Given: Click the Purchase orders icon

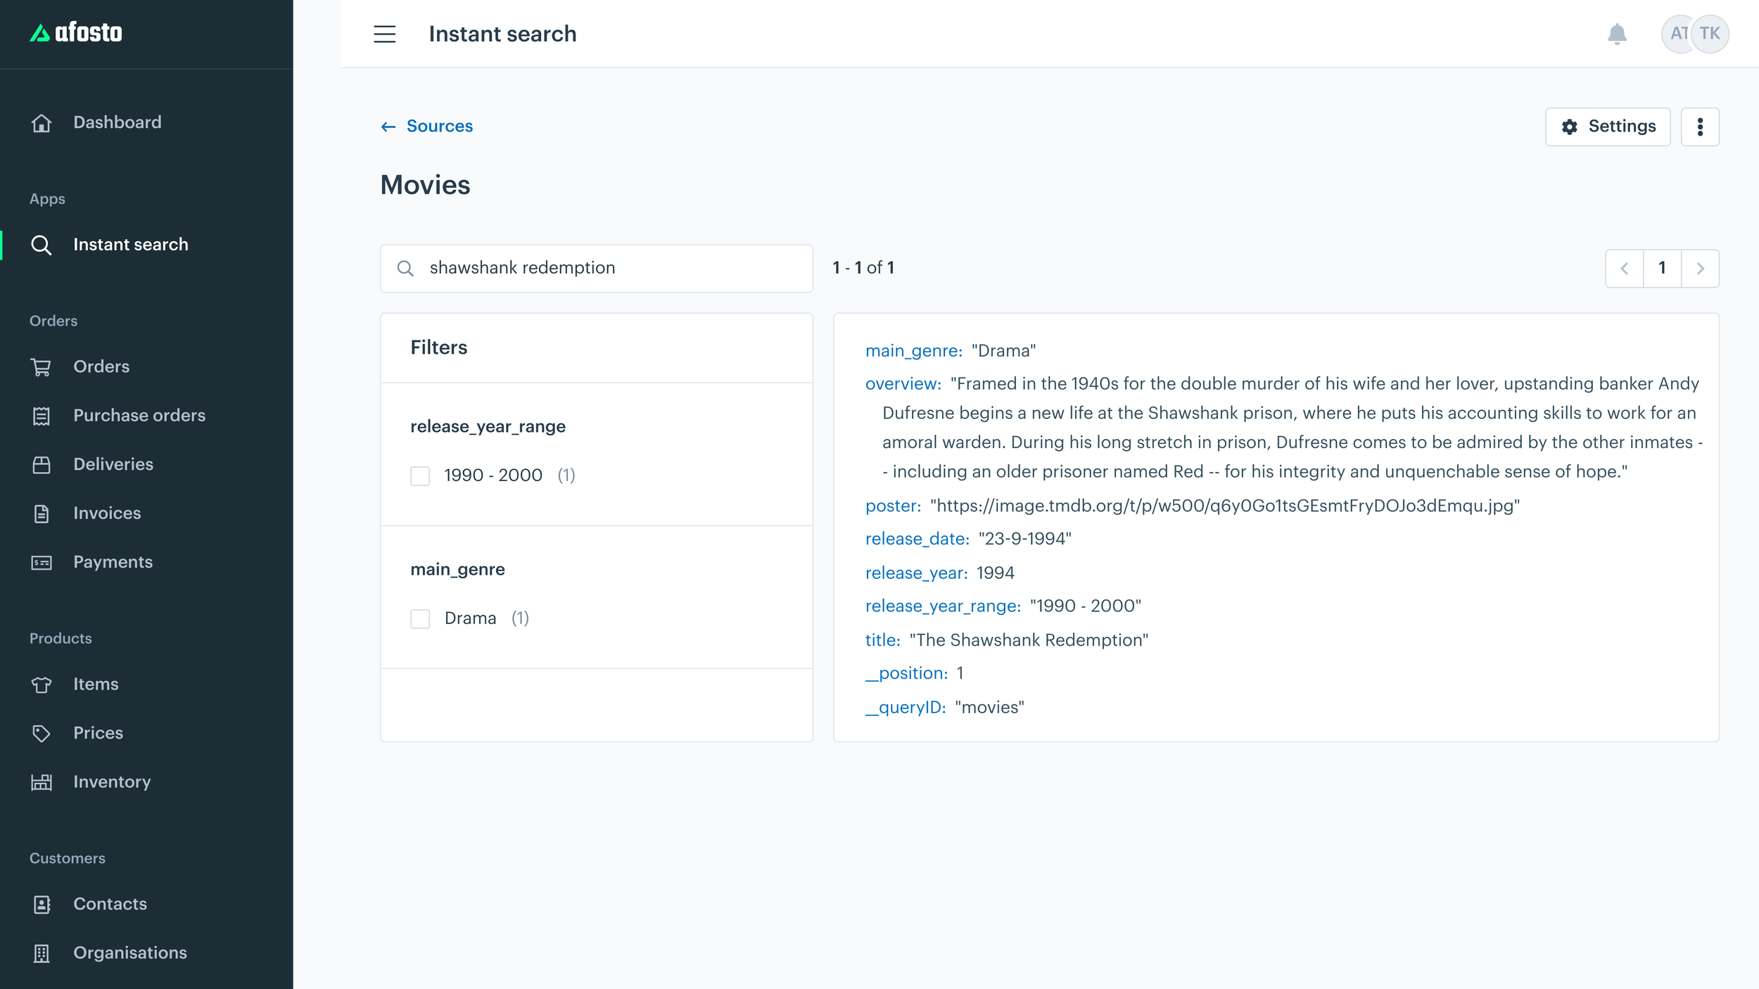Looking at the screenshot, I should tap(42, 416).
